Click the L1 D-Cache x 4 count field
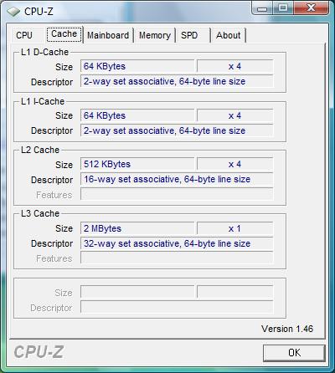The width and height of the screenshot is (335, 373). (234, 66)
